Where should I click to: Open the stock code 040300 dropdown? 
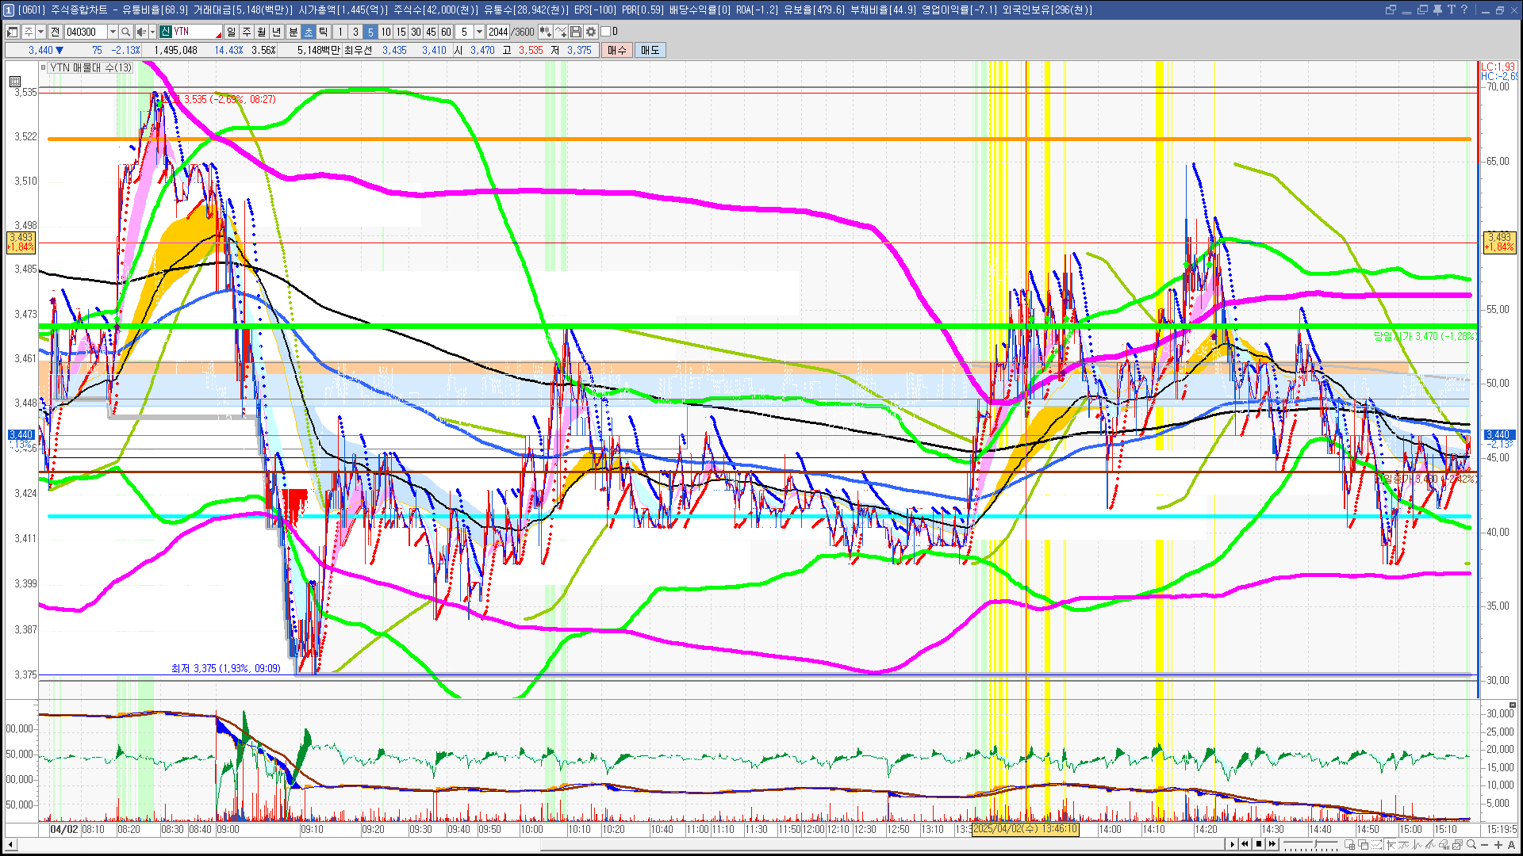[113, 32]
